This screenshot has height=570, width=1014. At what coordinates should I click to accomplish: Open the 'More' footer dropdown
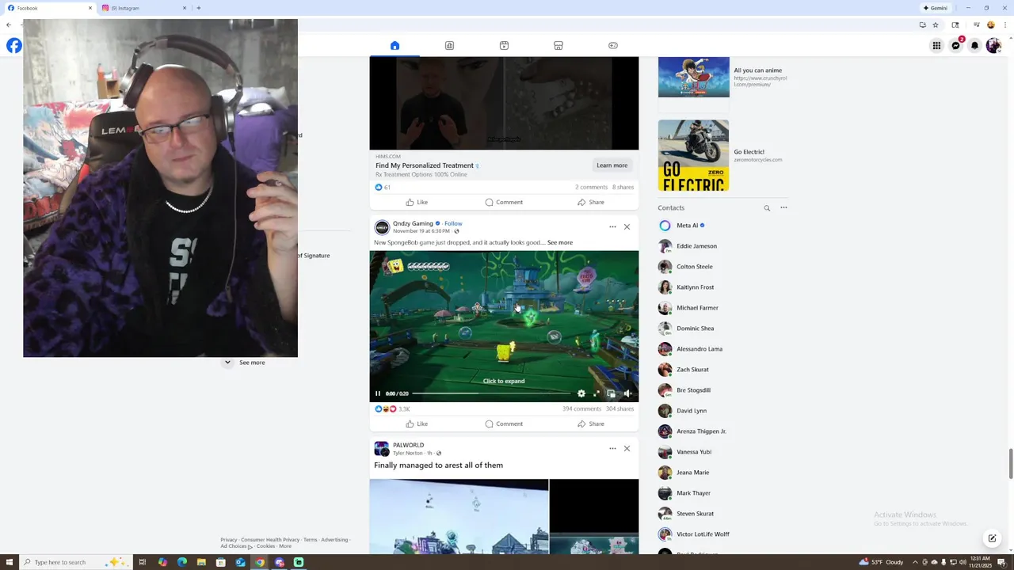pyautogui.click(x=285, y=546)
